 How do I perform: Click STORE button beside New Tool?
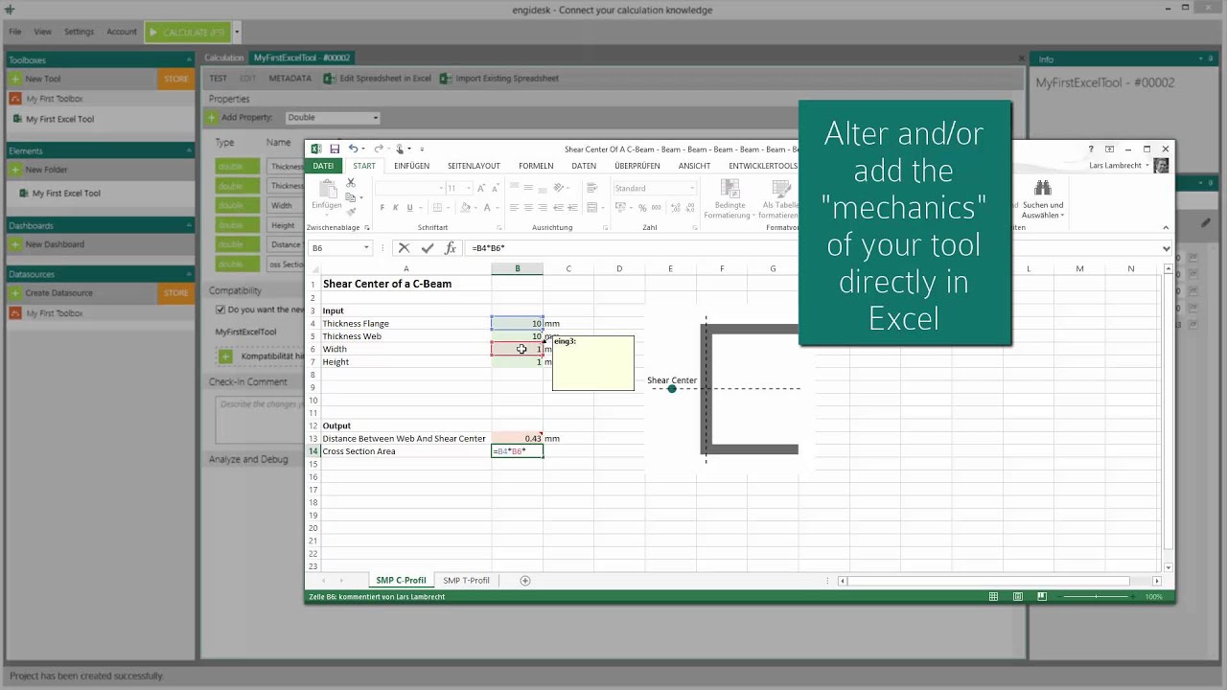(176, 79)
